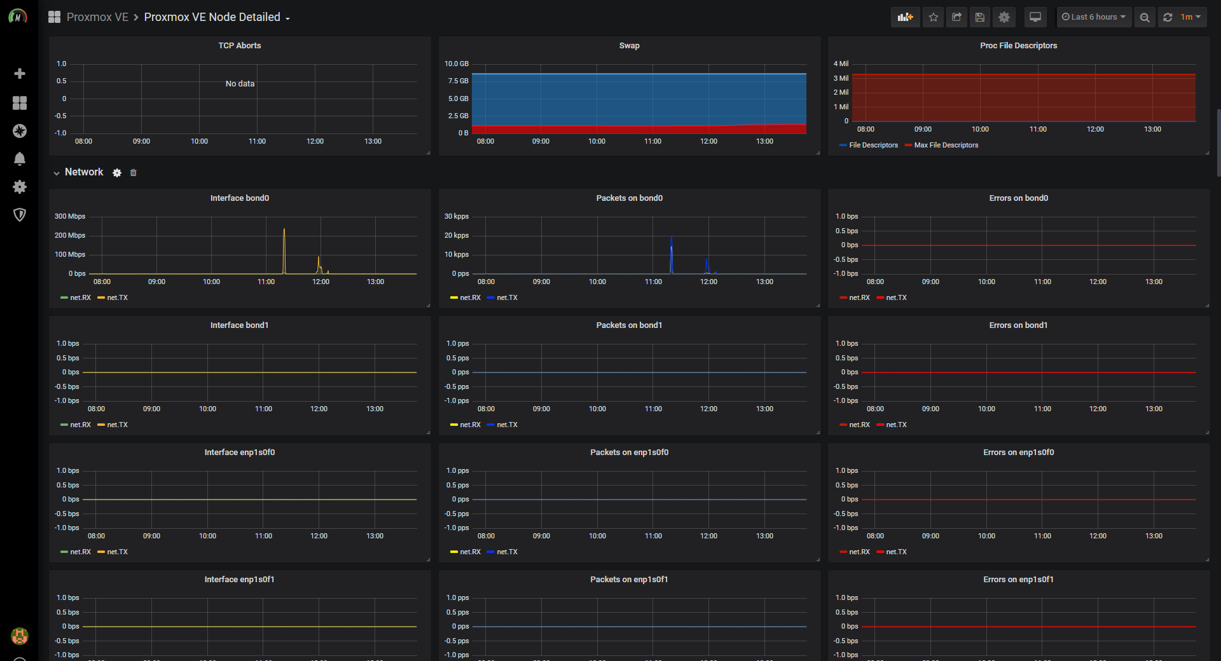Open Proxmox VE Node Detailed dashboard menu
Viewport: 1221px width, 661px height.
(x=217, y=17)
